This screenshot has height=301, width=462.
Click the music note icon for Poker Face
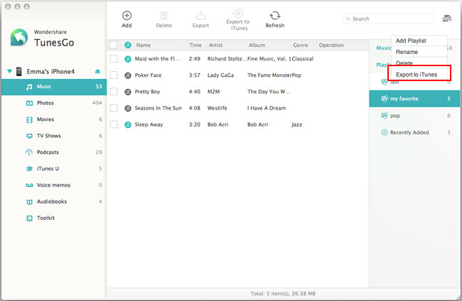click(128, 75)
